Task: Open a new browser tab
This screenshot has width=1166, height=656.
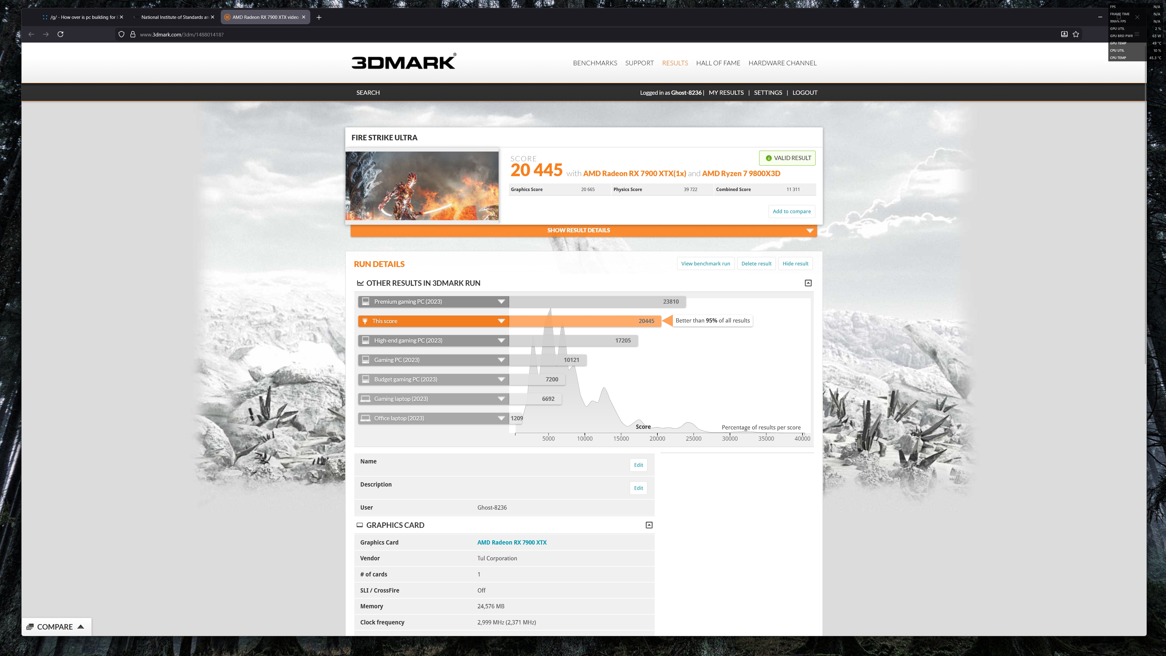Action: pyautogui.click(x=319, y=17)
